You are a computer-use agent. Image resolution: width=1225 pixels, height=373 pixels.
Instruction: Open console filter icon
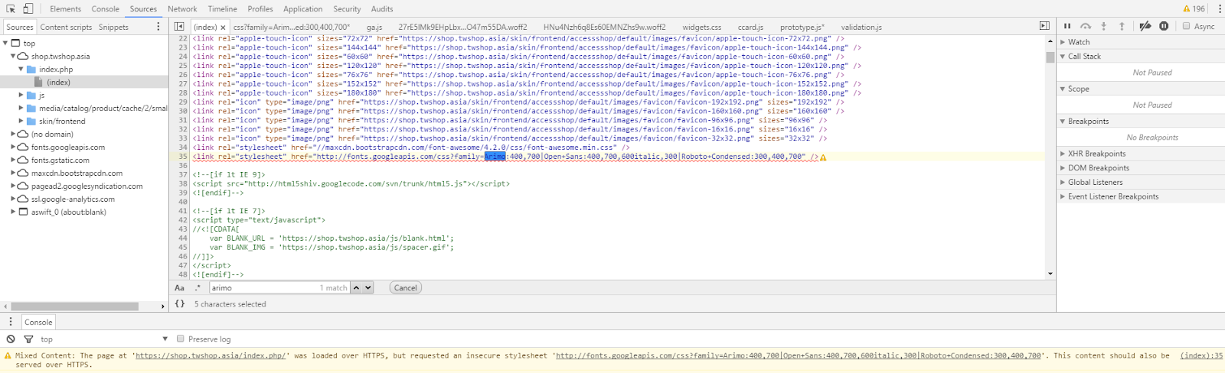(x=28, y=339)
